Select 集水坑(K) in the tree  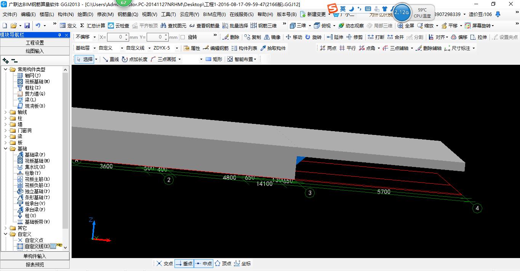pos(35,167)
